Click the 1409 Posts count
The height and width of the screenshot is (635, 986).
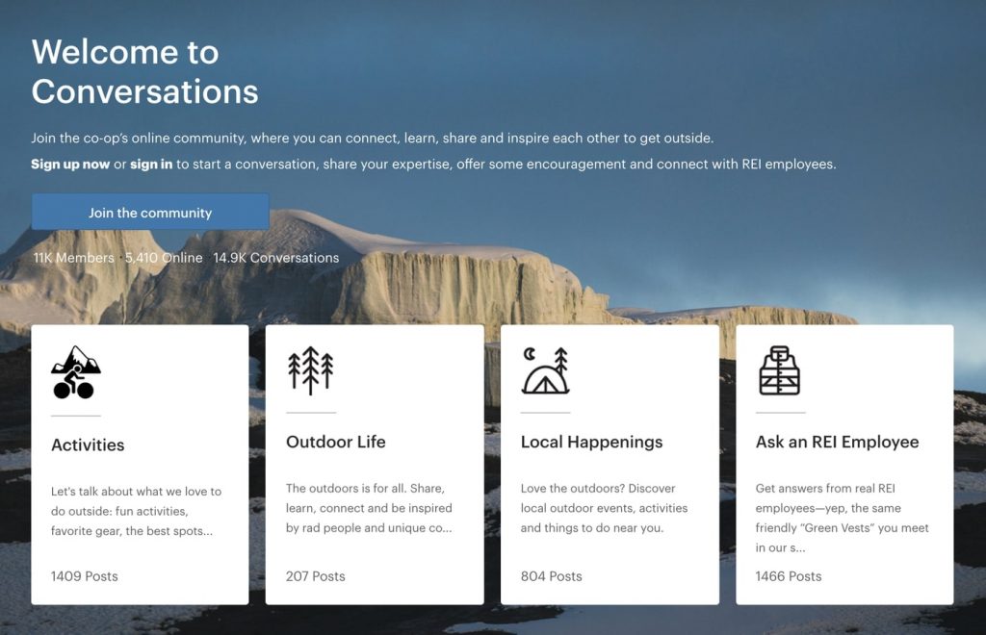point(85,576)
